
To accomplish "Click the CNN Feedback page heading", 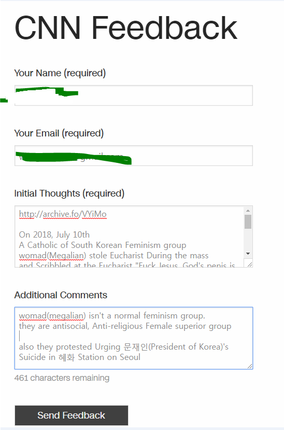I will (126, 28).
